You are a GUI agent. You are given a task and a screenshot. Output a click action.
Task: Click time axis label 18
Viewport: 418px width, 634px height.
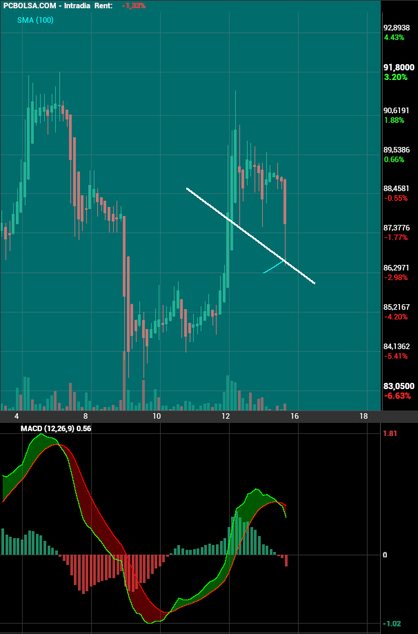[x=364, y=416]
